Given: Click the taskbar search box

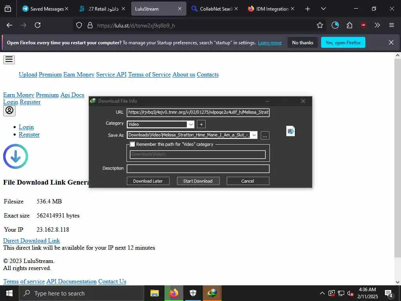Looking at the screenshot, I should pos(81,293).
